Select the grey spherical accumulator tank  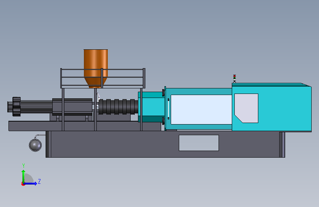[35, 145]
